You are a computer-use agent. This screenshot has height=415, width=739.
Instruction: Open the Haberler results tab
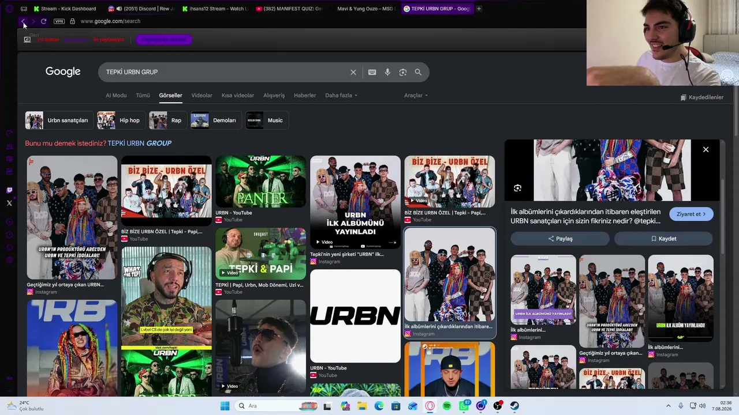[x=305, y=96]
